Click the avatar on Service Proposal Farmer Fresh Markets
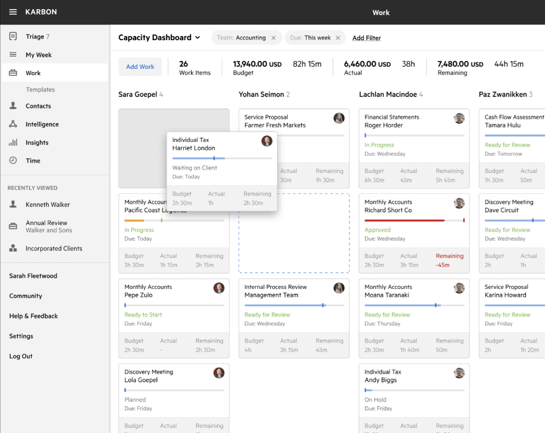The height and width of the screenshot is (433, 545). pyautogui.click(x=339, y=118)
